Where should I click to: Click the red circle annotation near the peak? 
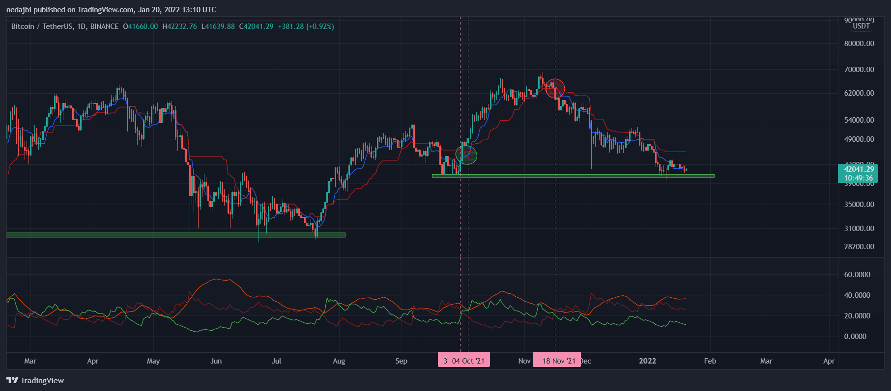click(x=555, y=88)
